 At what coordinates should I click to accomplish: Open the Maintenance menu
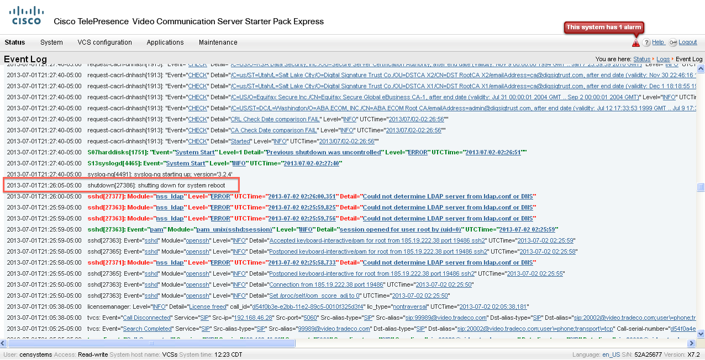[218, 42]
